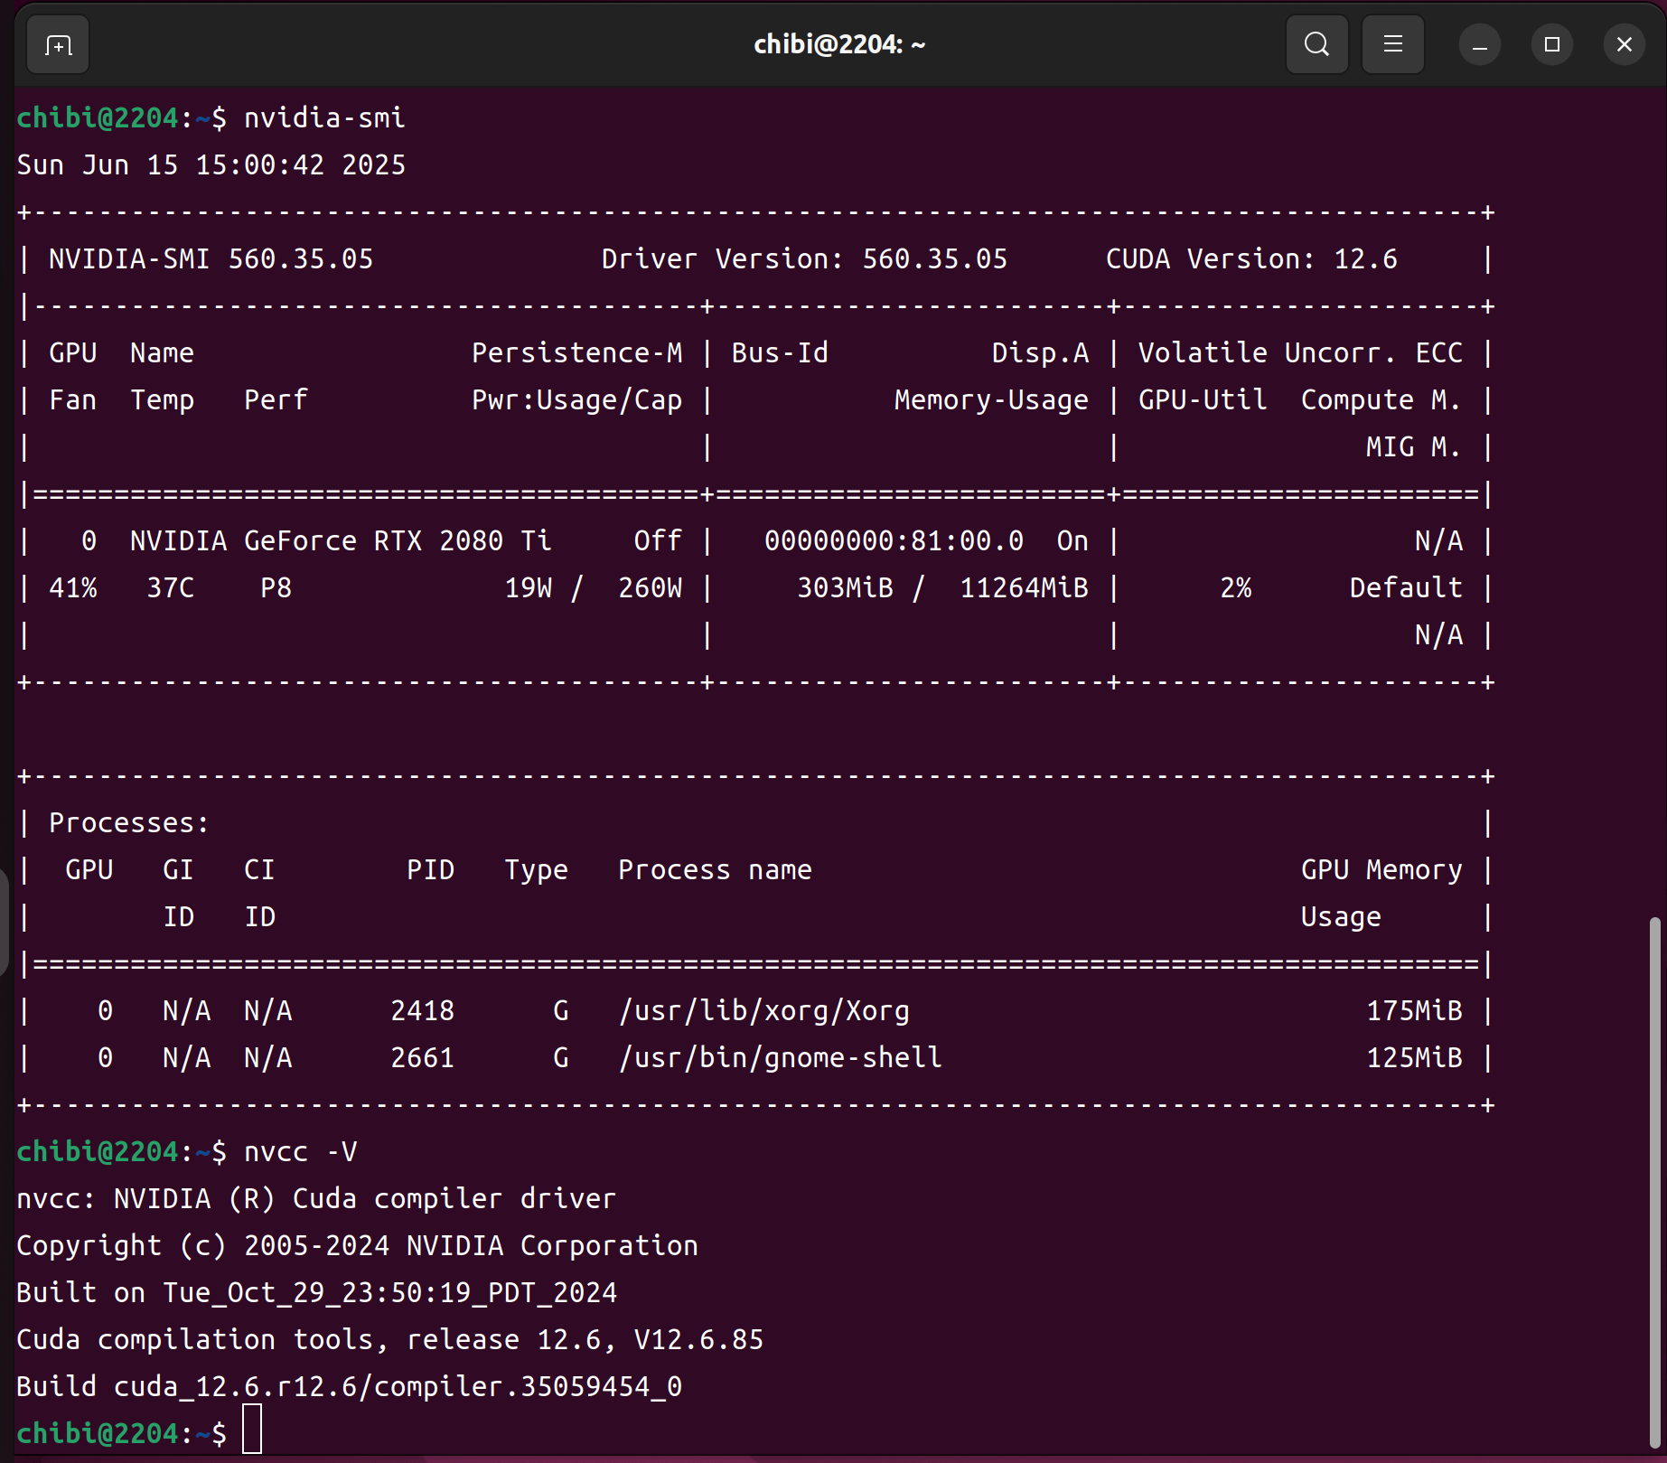Screen dimensions: 1667x1463
Task: Click the Driver Version 560.35.05 text
Action: pos(803,259)
